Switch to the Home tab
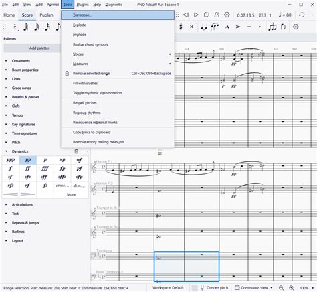317x292 pixels. pos(9,15)
